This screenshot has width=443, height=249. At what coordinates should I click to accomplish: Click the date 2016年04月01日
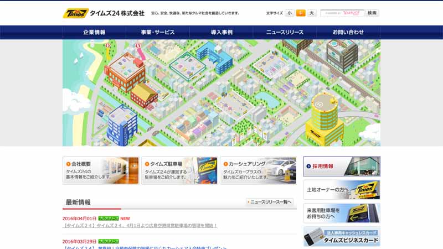click(79, 219)
